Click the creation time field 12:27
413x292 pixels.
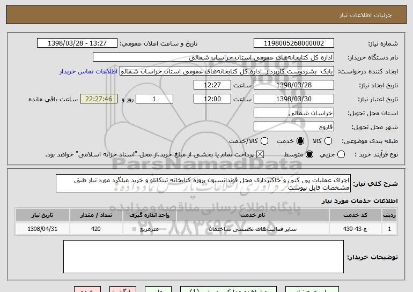coord(212,85)
